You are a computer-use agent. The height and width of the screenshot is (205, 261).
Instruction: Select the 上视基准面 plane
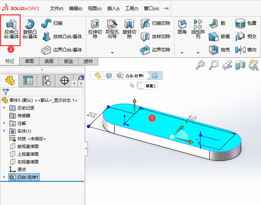point(24,154)
